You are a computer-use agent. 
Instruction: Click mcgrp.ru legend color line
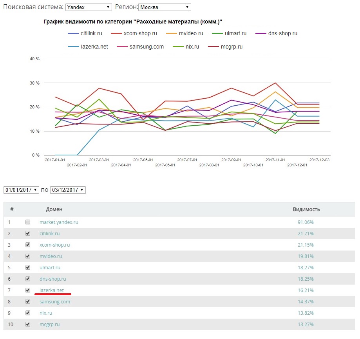point(214,47)
